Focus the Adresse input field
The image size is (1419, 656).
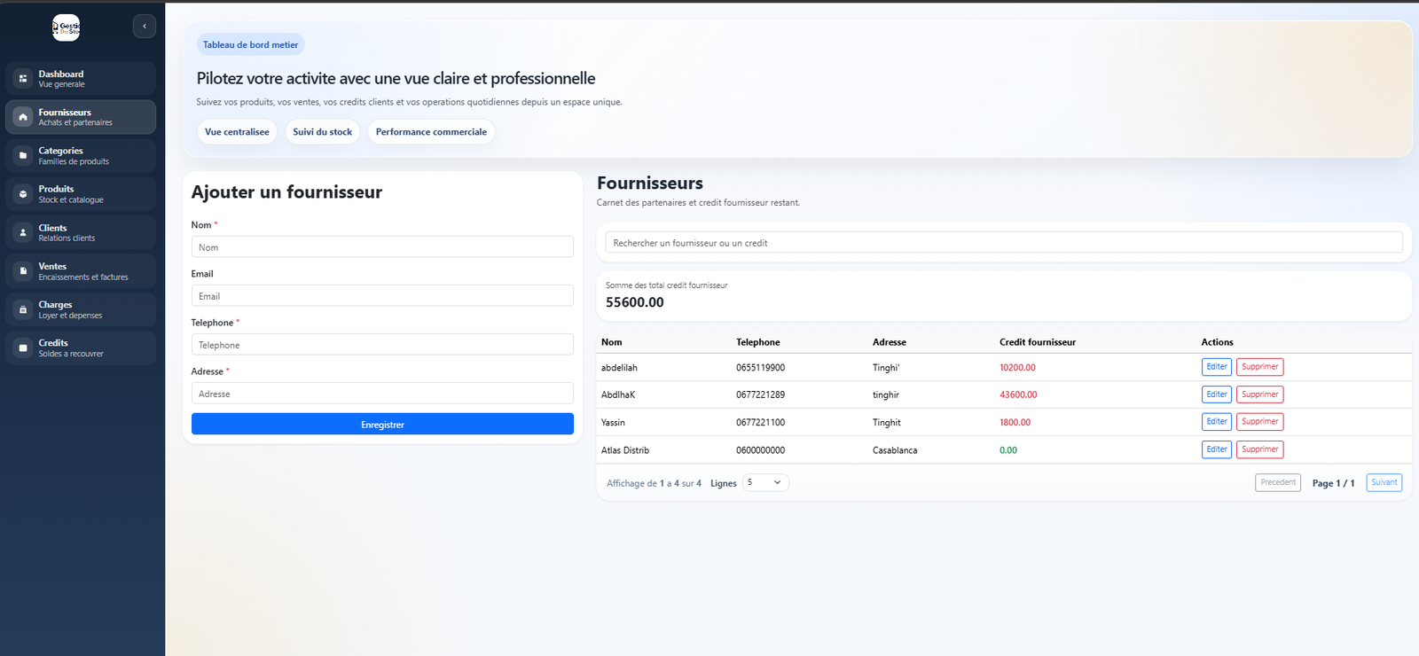(x=382, y=394)
